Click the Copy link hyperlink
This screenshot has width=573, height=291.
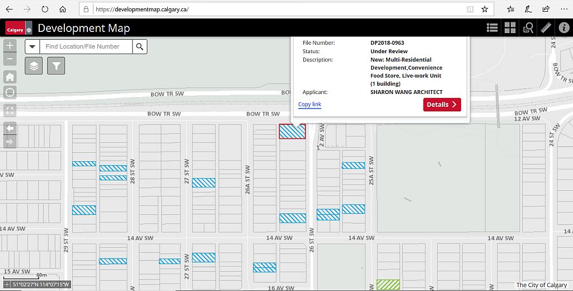[309, 105]
